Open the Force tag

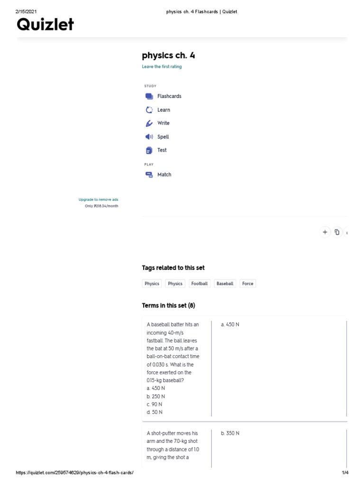coord(247,284)
